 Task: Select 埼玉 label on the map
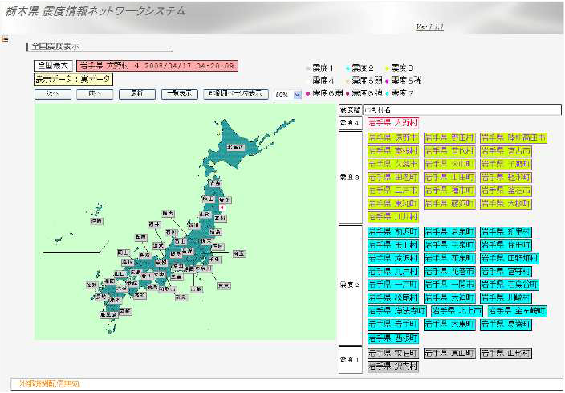[239, 253]
